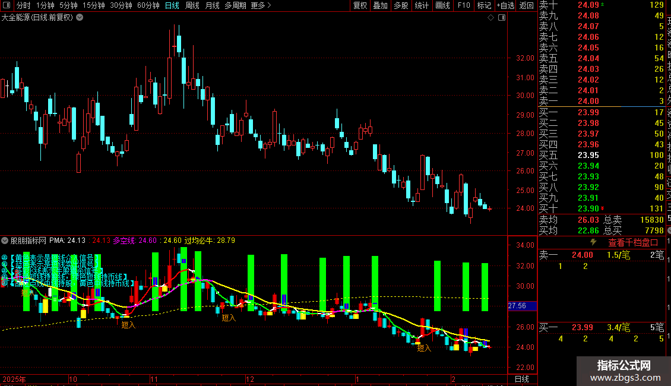Open the 股朋指标网 indicator dropdown arrow

tap(5, 241)
